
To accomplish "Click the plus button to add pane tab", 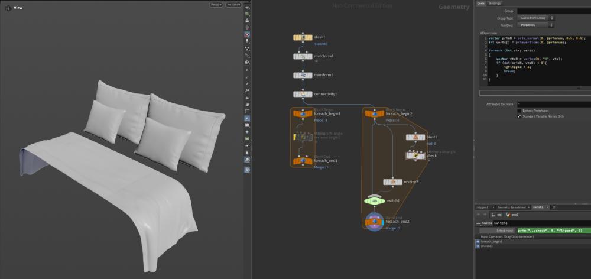I will tap(554, 207).
